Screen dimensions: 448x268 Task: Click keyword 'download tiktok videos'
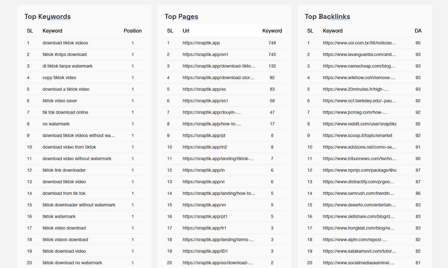pos(65,43)
